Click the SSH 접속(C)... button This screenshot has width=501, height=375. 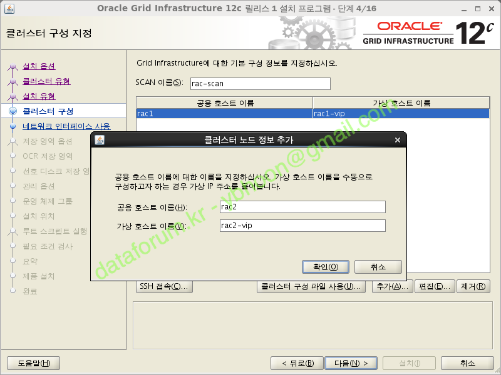click(x=164, y=287)
